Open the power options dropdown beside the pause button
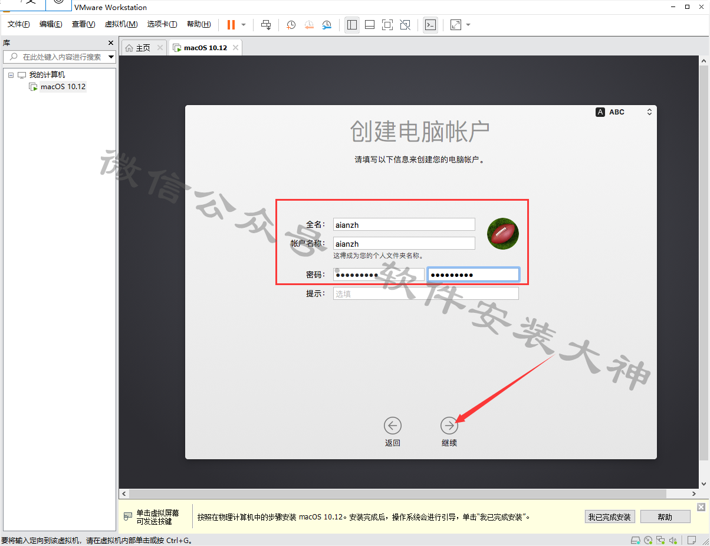Viewport: 710px width, 546px height. (244, 25)
